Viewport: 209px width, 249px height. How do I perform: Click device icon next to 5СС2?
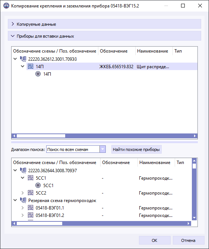(31, 193)
